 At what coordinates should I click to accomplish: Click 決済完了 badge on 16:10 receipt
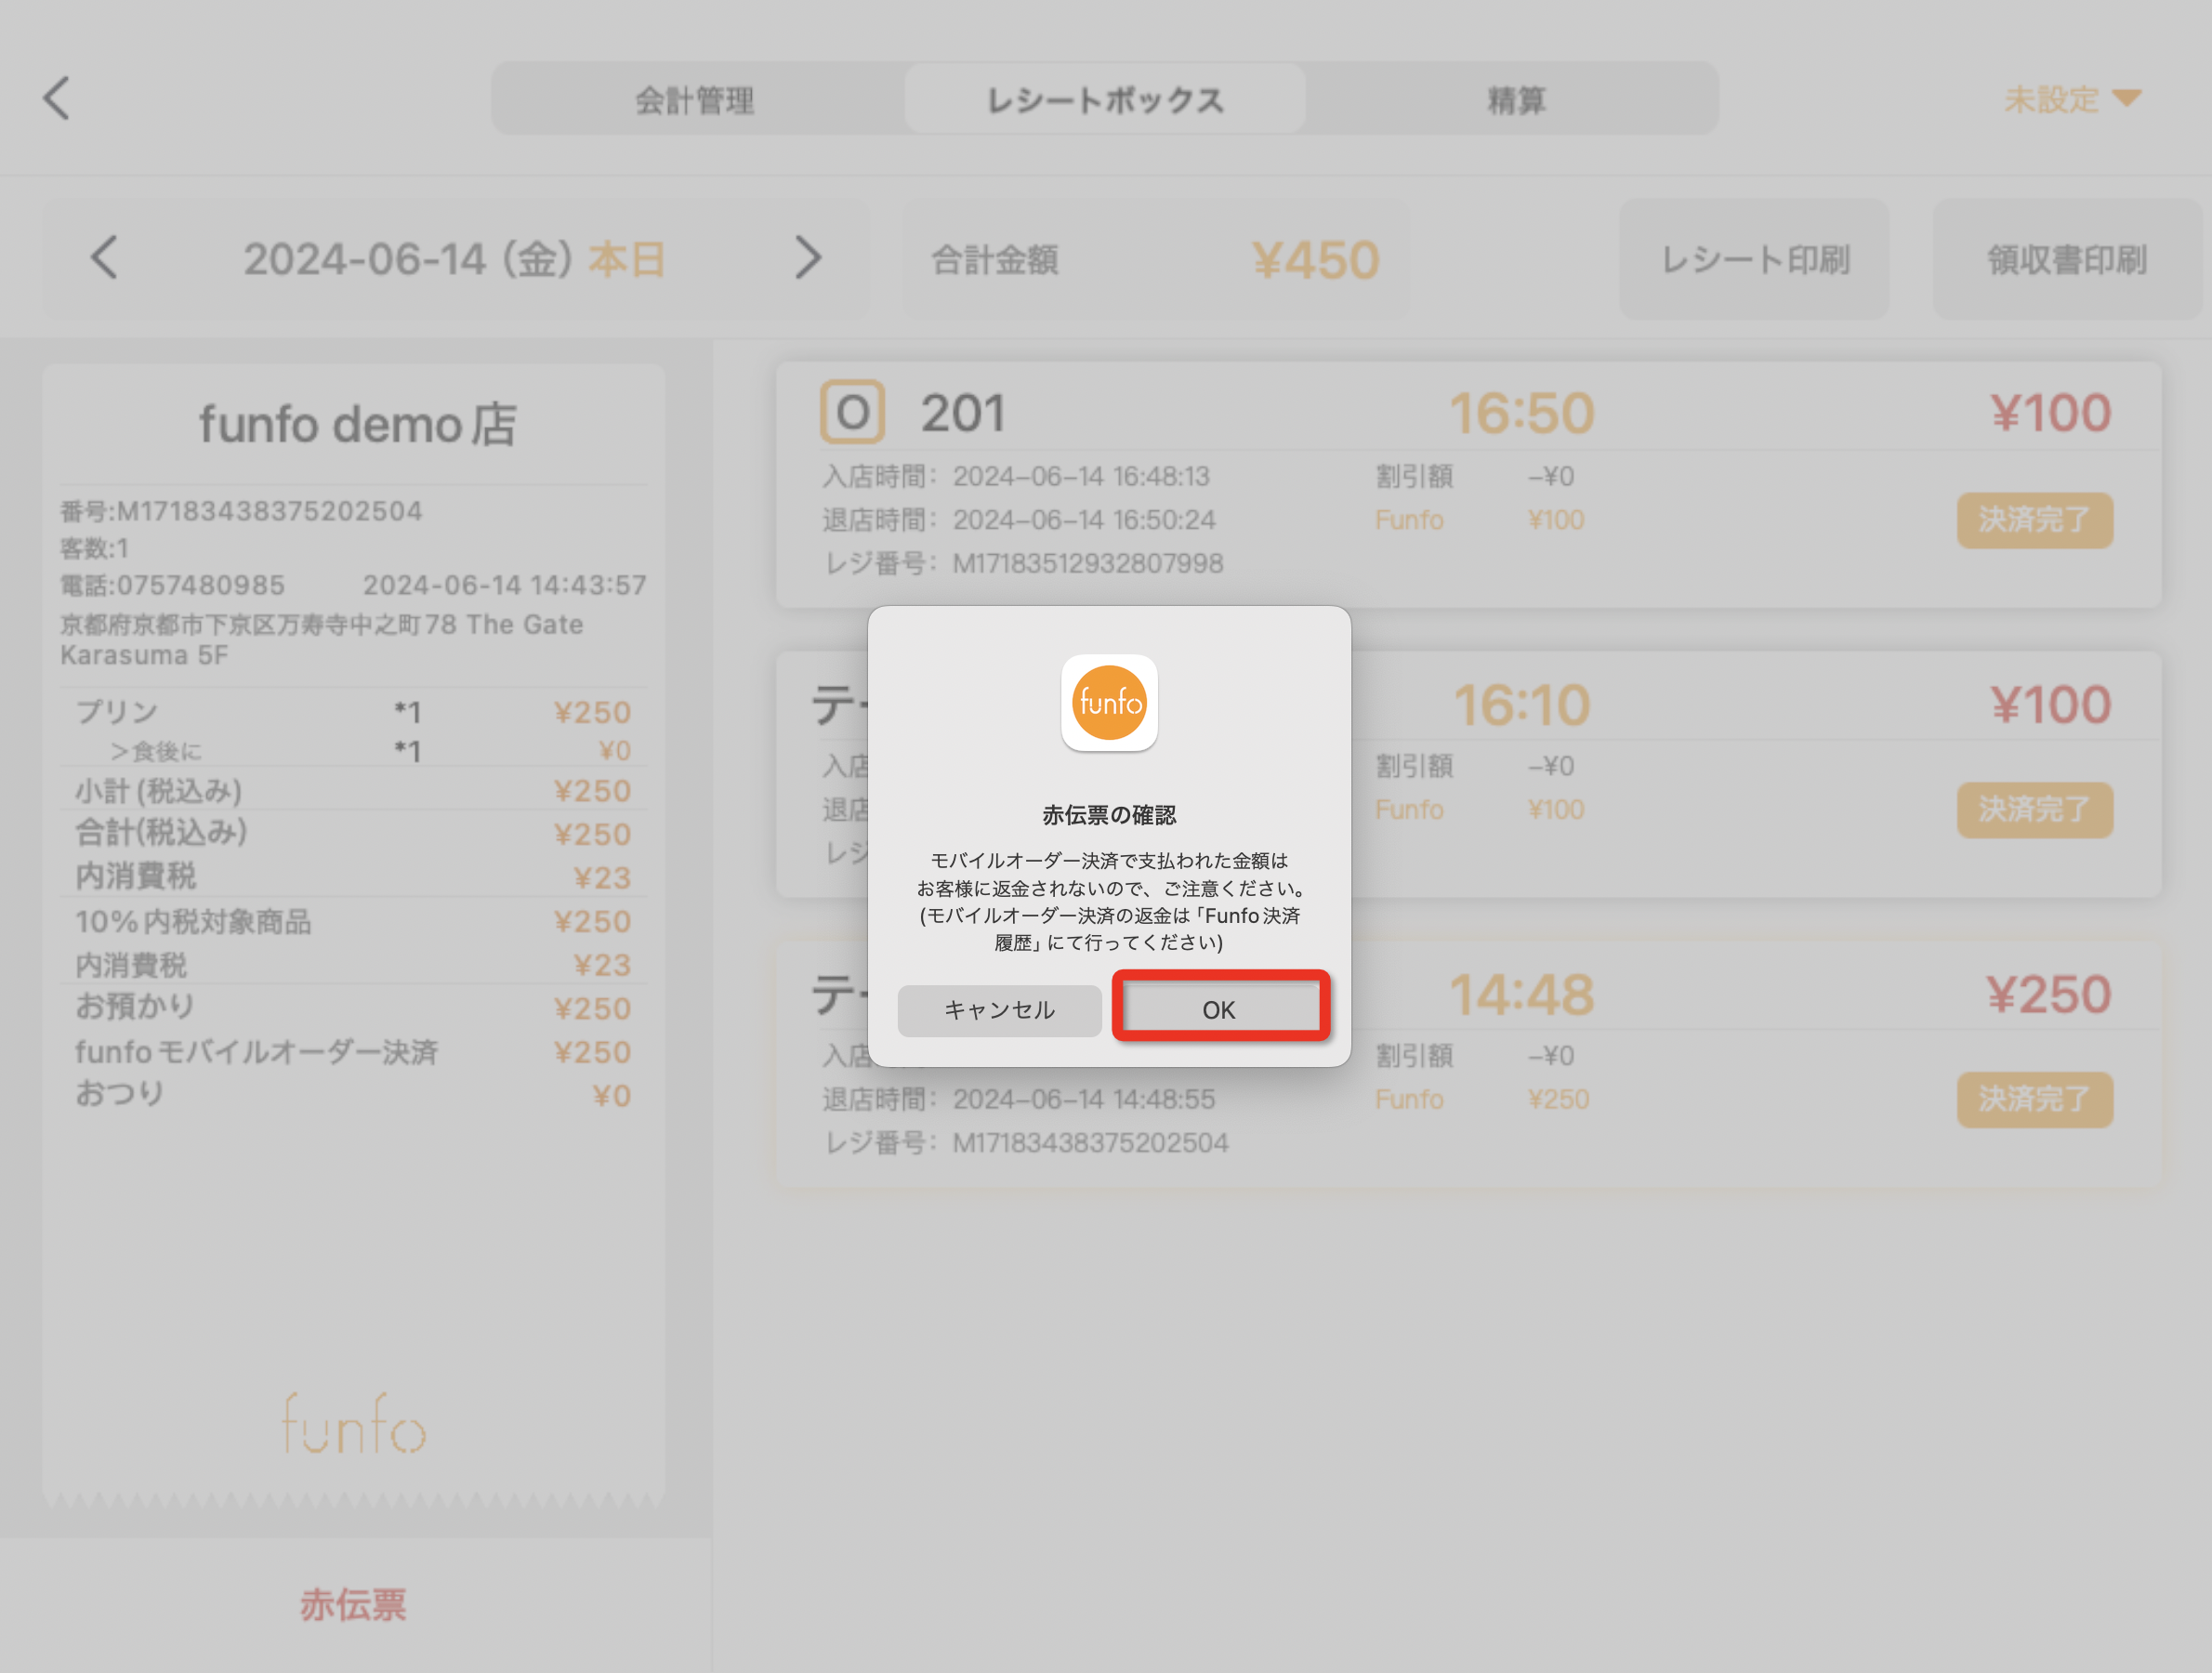click(2034, 809)
